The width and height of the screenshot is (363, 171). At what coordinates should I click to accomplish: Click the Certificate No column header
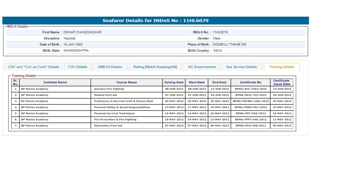pyautogui.click(x=250, y=82)
